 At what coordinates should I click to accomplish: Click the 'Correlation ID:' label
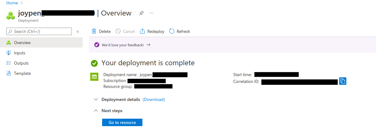point(246,82)
